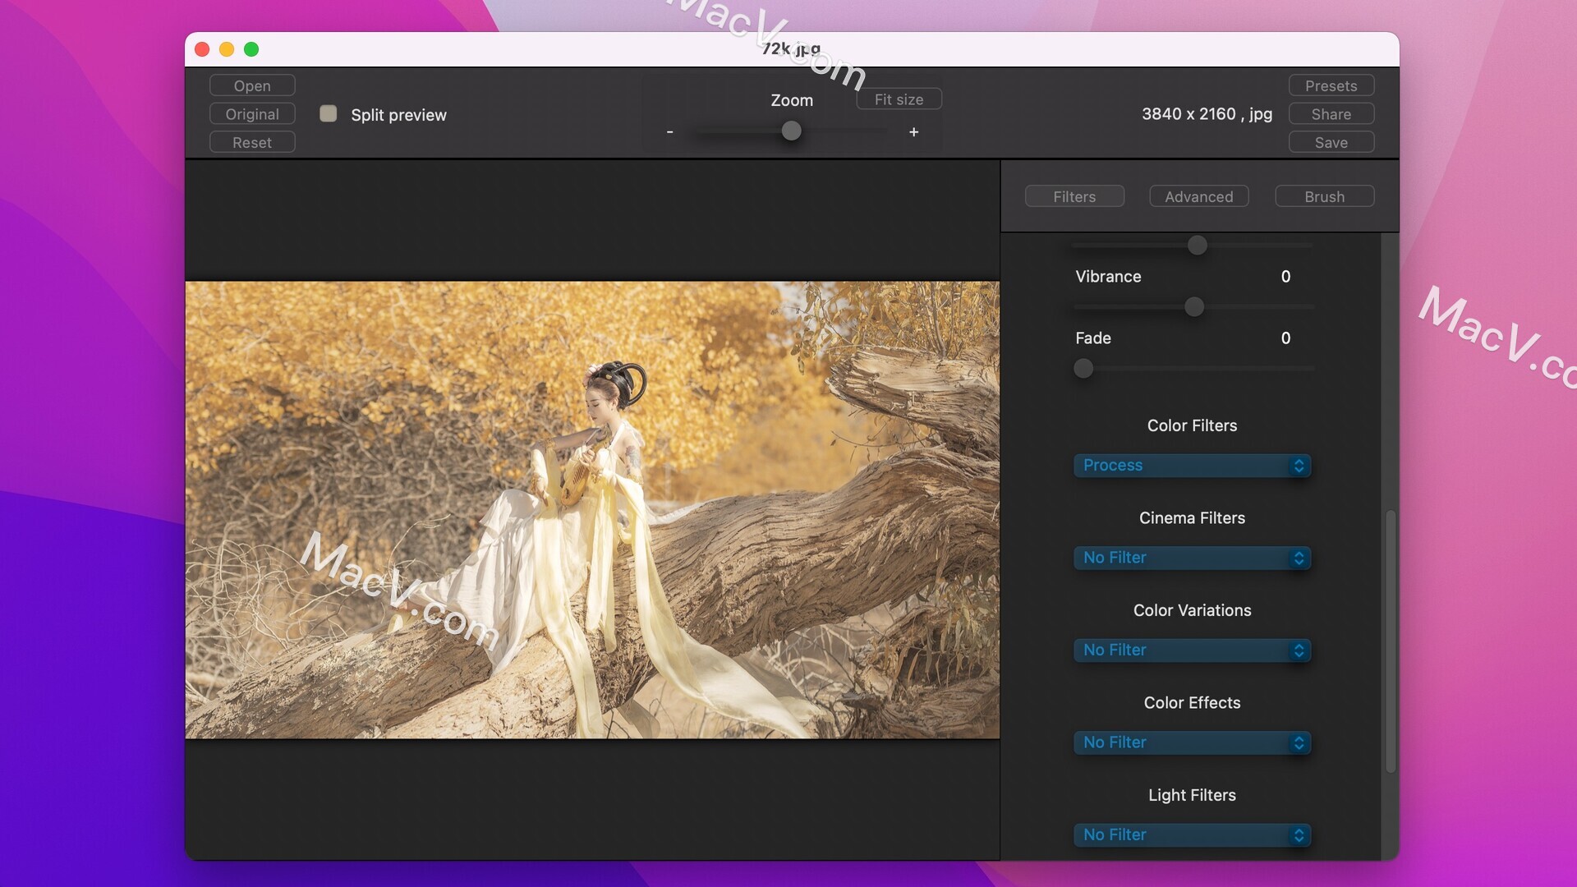Click the Save button
Screen dimensions: 1577x887
1331,142
